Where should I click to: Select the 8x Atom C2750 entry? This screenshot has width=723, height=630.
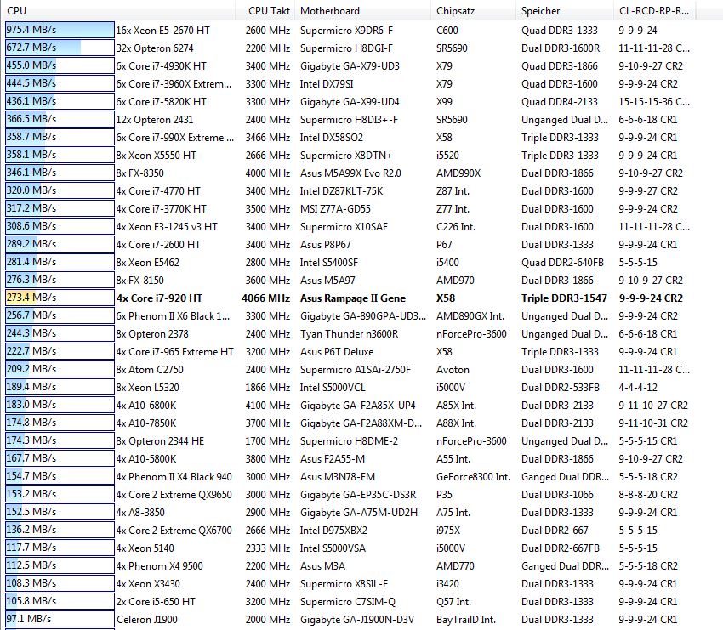tap(150, 370)
